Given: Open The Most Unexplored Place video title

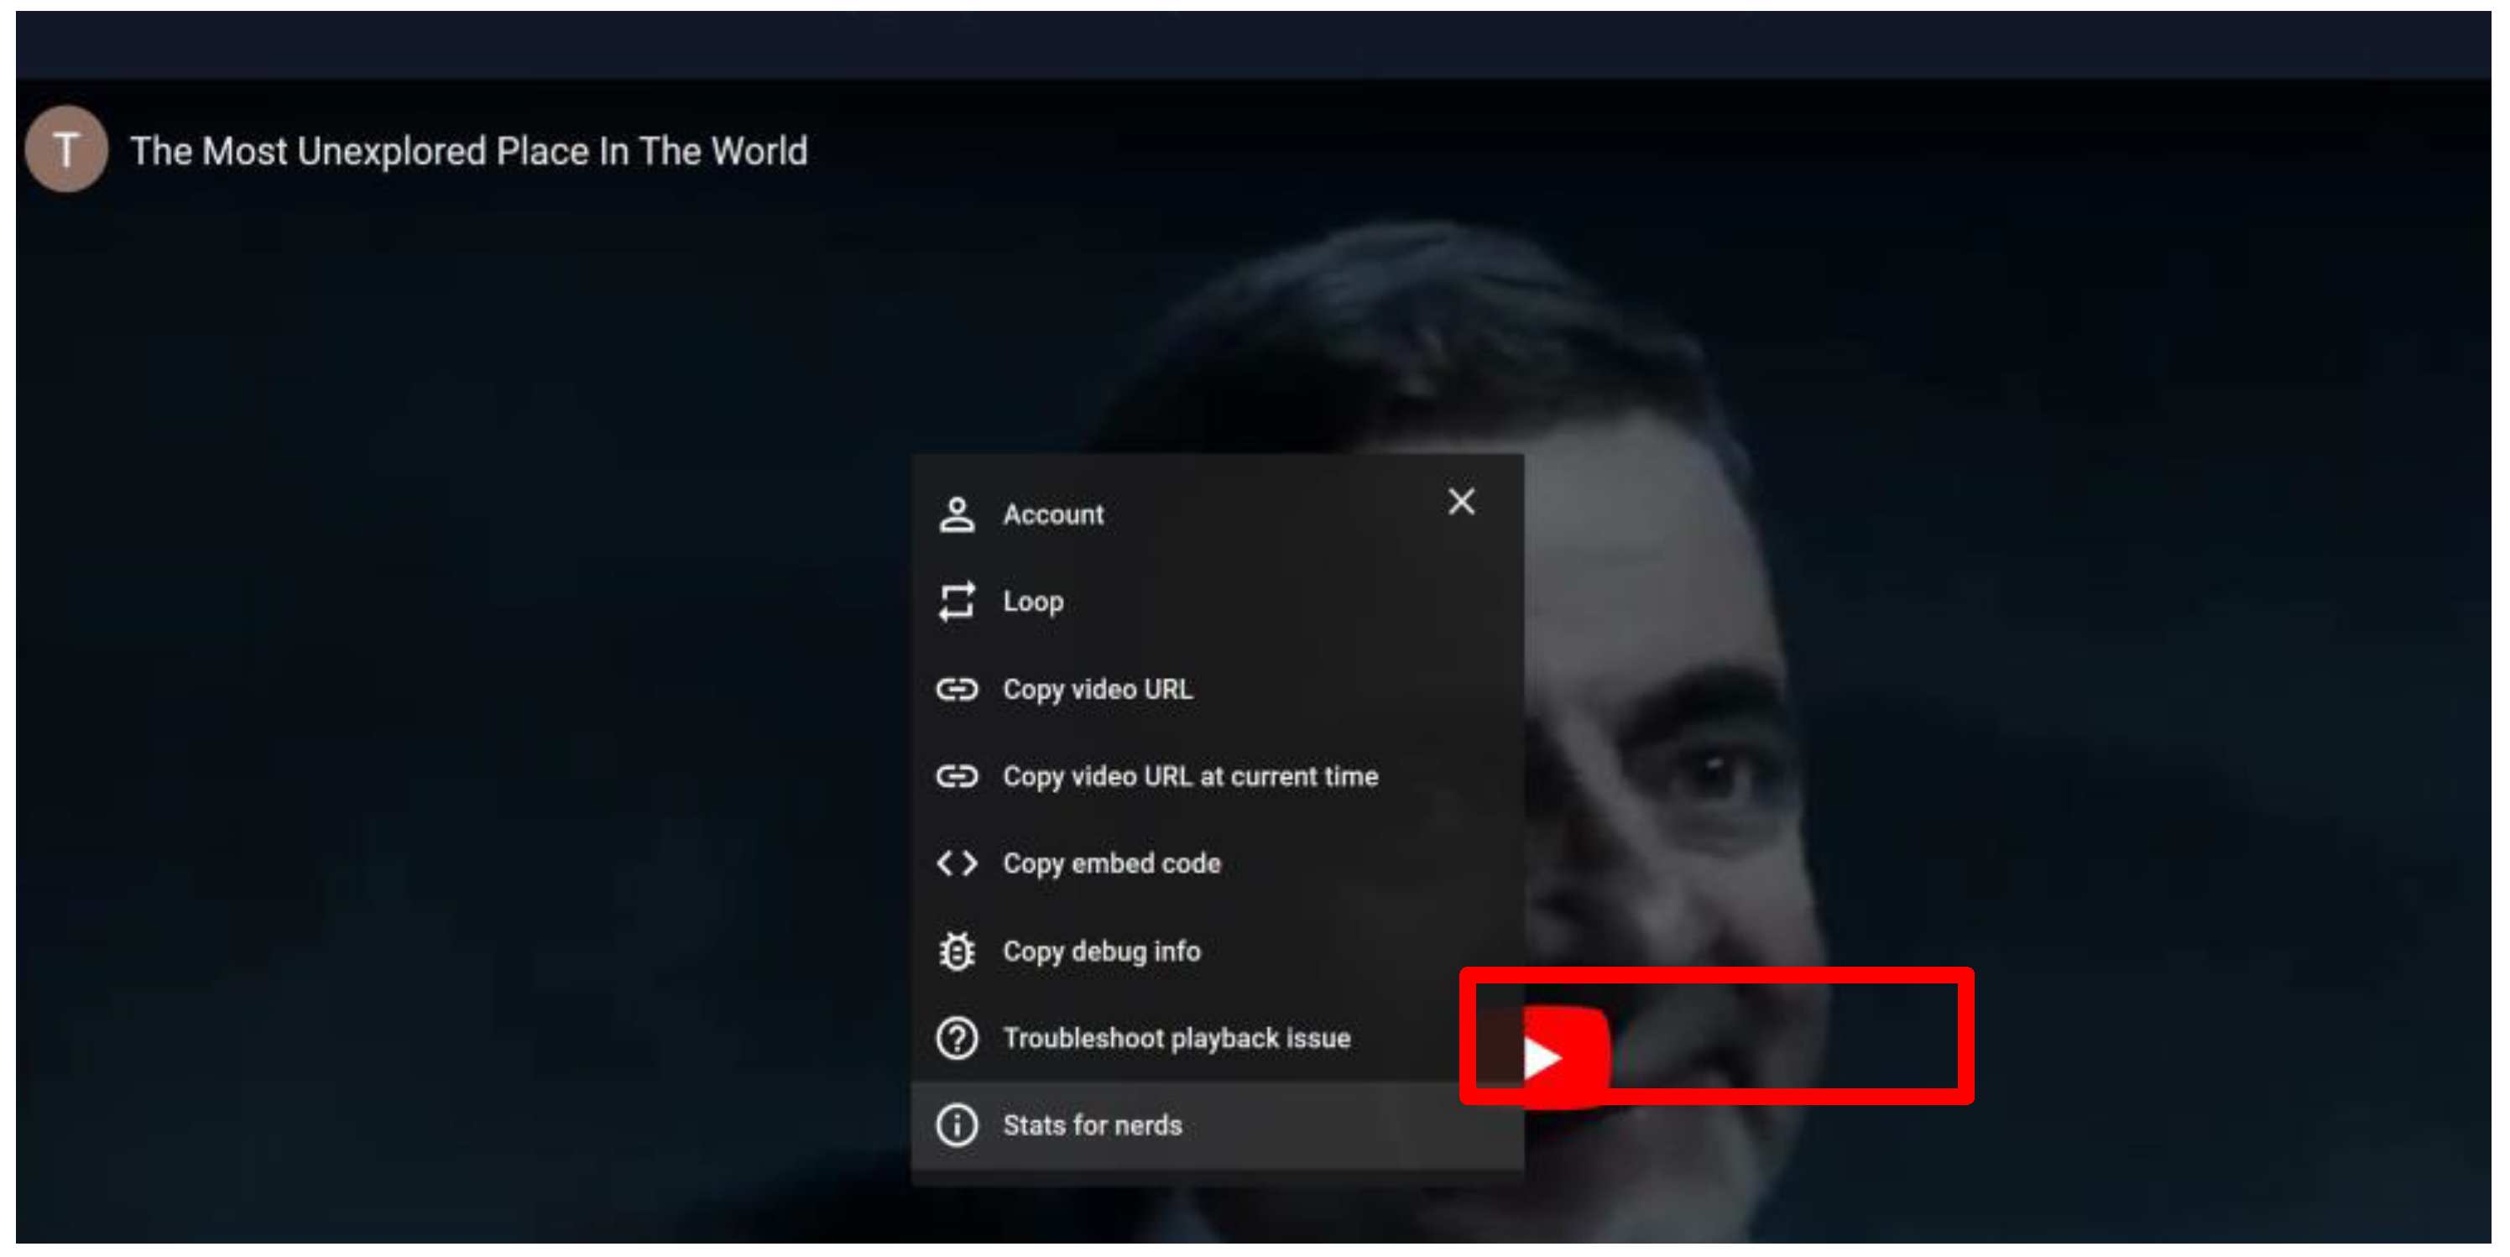Looking at the screenshot, I should pos(468,151).
